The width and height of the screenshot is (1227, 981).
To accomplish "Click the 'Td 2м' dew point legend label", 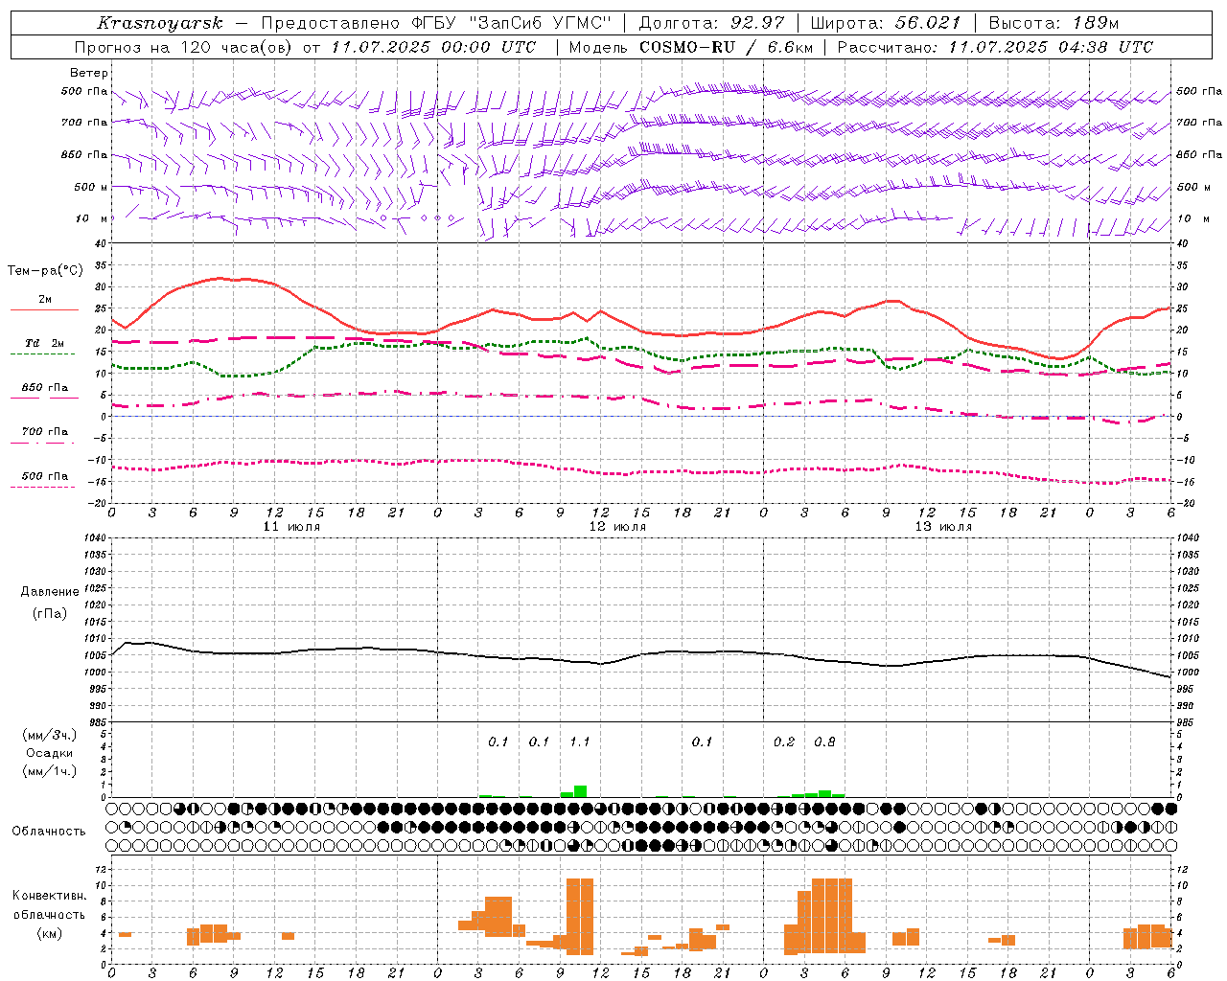I will click(45, 343).
